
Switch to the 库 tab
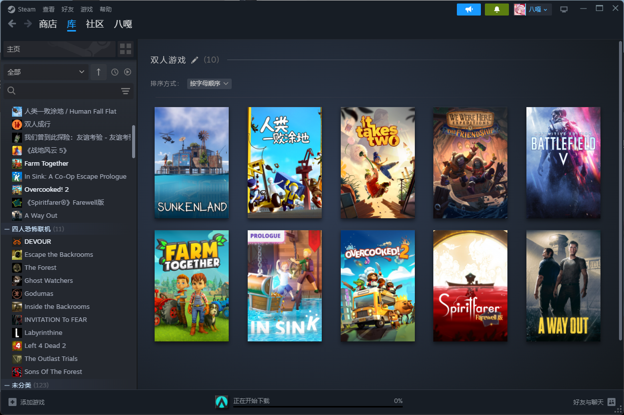72,24
